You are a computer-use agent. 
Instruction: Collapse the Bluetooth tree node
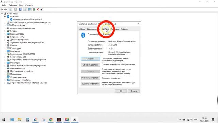coord(5,17)
